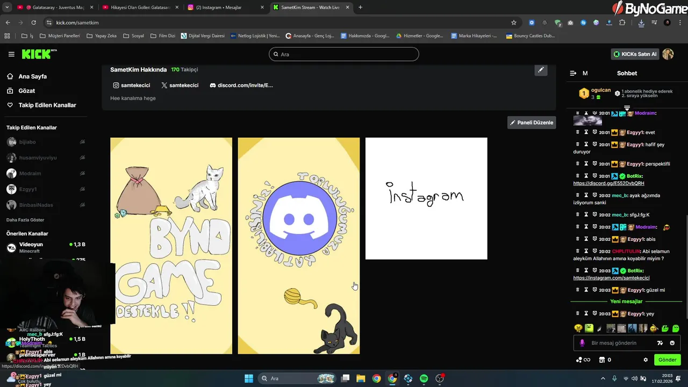This screenshot has width=688, height=387.
Task: Reload the page in Chrome
Action: (x=33, y=23)
